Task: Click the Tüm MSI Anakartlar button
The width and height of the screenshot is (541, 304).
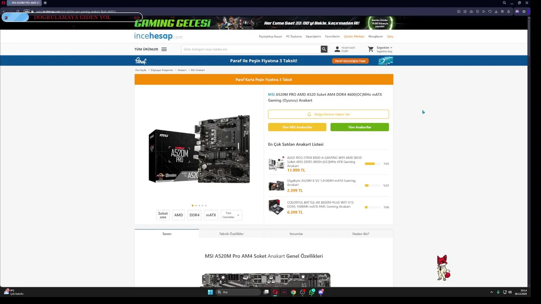Action: point(297,127)
